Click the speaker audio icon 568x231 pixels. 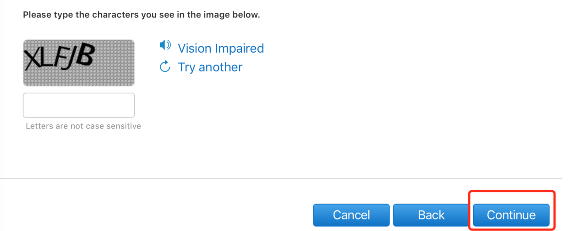pyautogui.click(x=165, y=45)
